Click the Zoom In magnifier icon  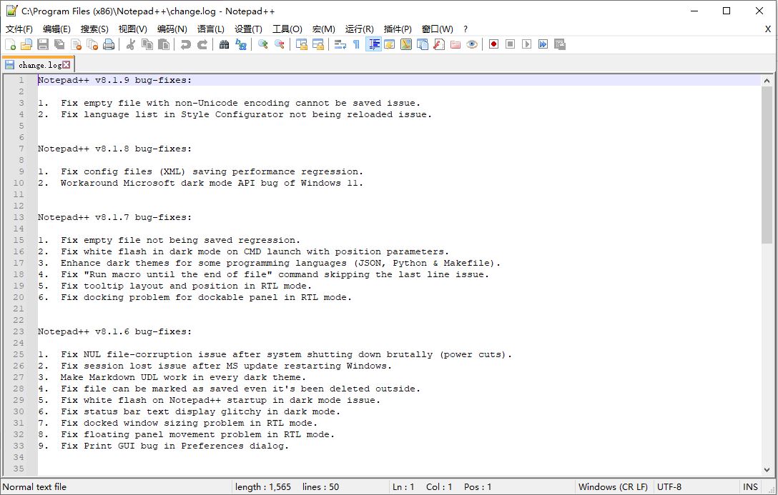click(263, 44)
